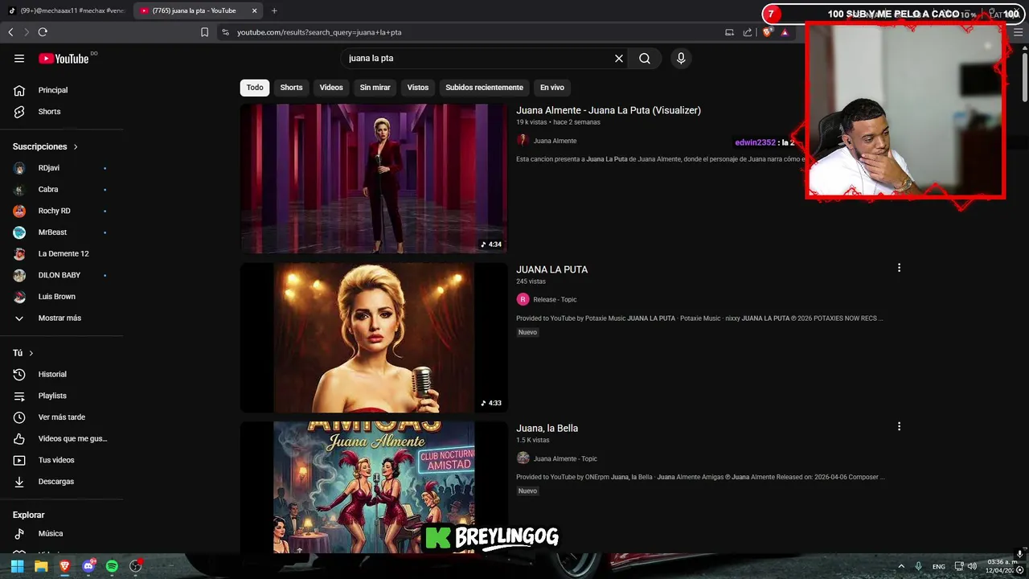Screen dimensions: 1029x579
Task: Select the Videos filter chip
Action: click(331, 87)
